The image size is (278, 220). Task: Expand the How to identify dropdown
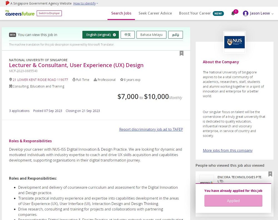click(86, 3)
